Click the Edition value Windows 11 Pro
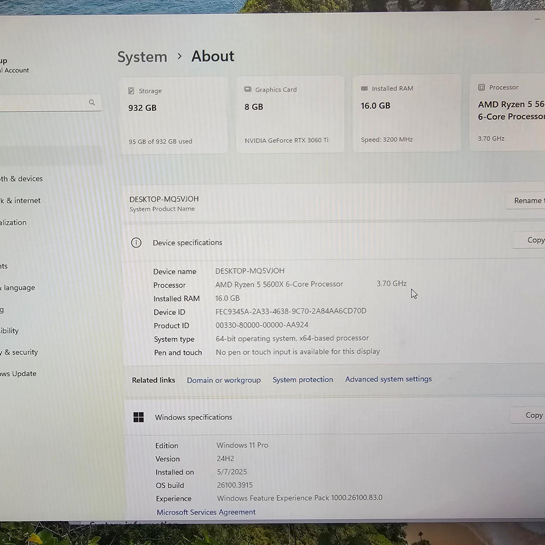This screenshot has height=545, width=545. tap(242, 445)
